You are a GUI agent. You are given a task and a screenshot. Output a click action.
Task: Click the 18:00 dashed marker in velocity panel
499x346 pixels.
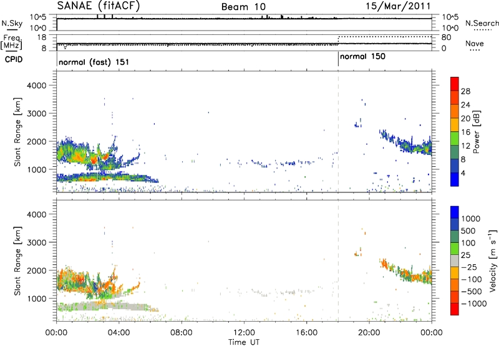point(338,260)
